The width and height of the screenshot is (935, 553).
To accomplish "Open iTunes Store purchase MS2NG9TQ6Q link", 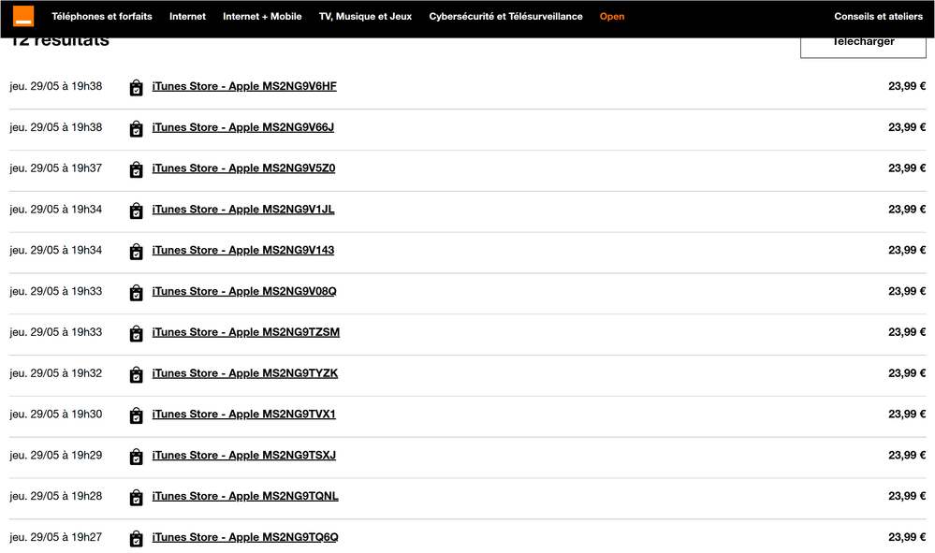I will (245, 537).
